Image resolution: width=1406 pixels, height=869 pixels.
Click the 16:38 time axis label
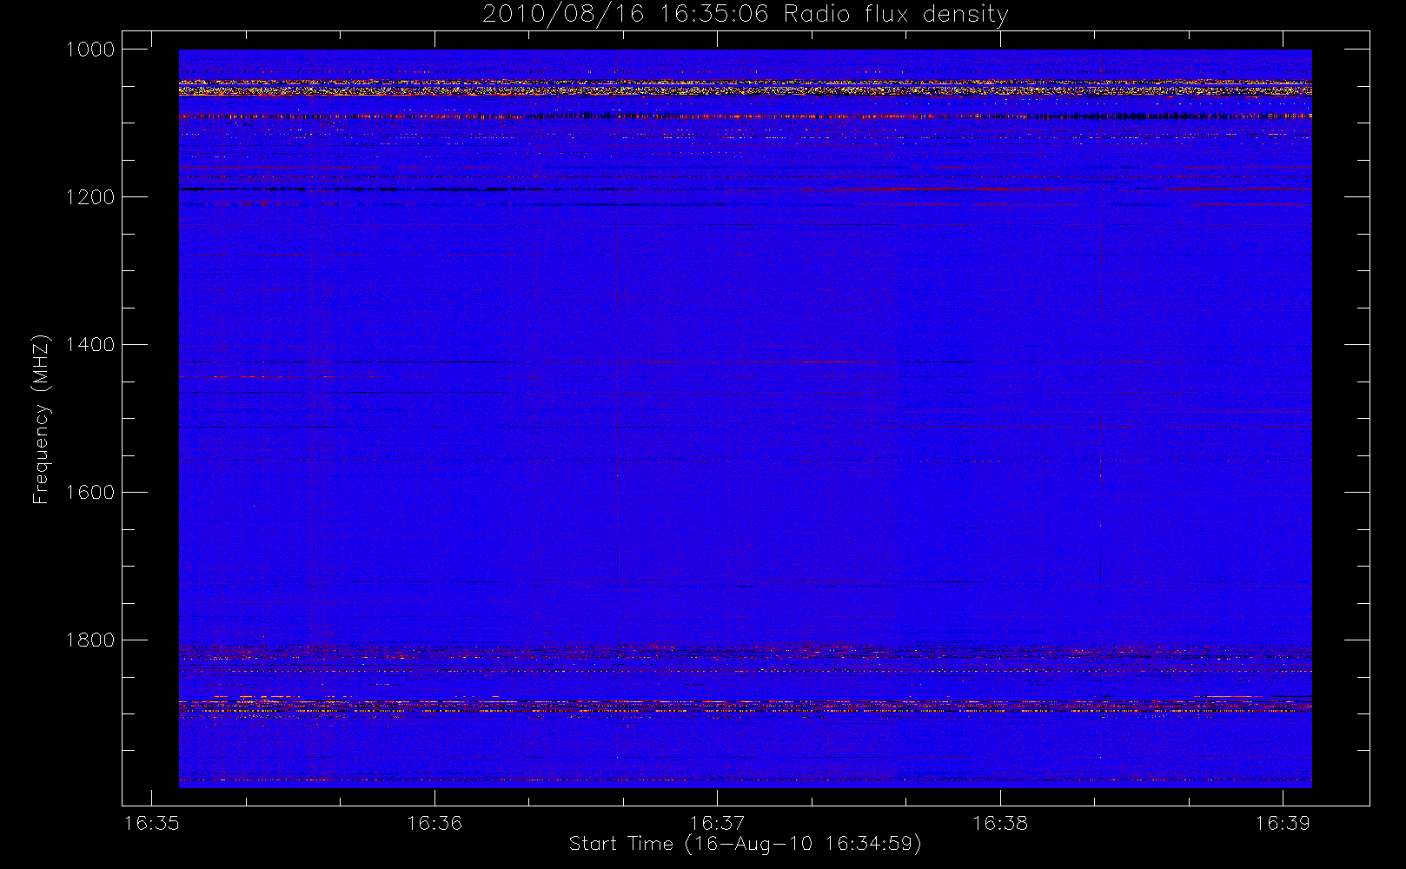tap(999, 823)
